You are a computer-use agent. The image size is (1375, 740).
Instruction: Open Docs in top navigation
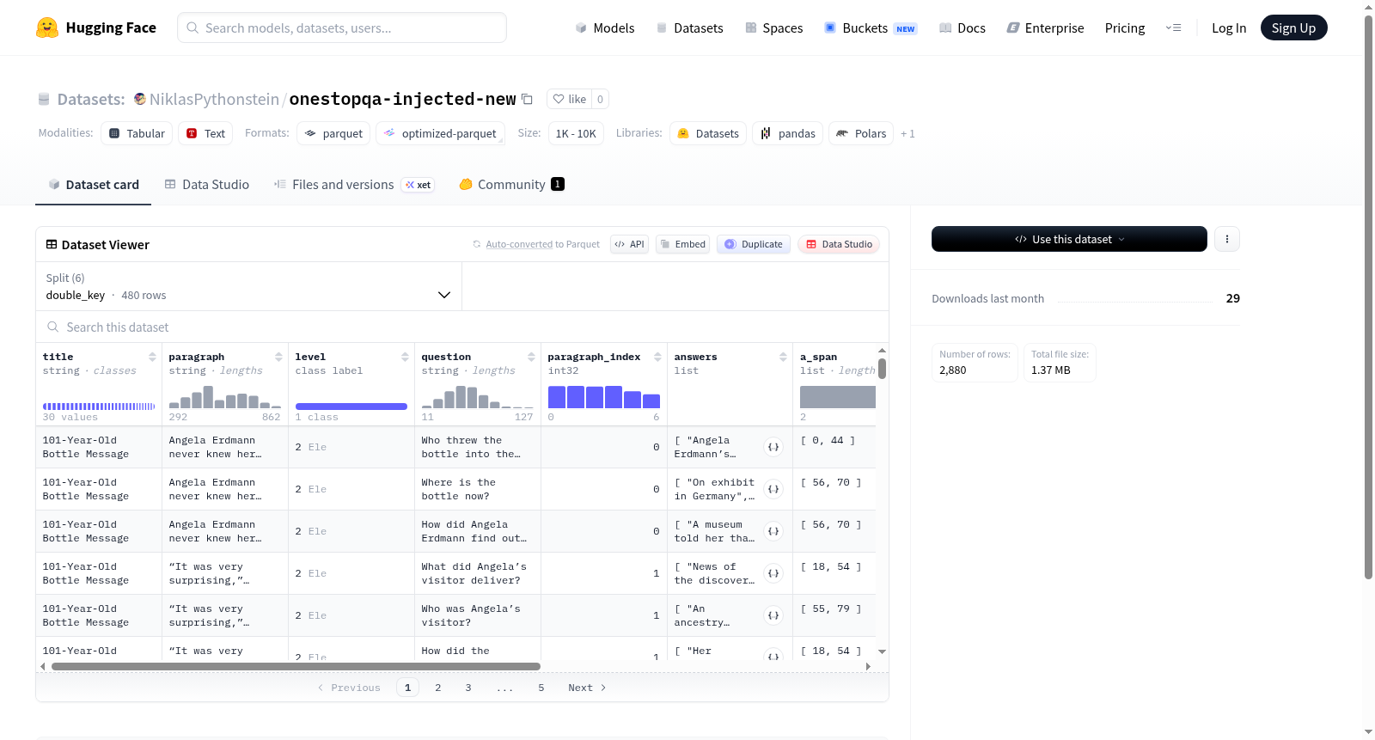pyautogui.click(x=962, y=28)
